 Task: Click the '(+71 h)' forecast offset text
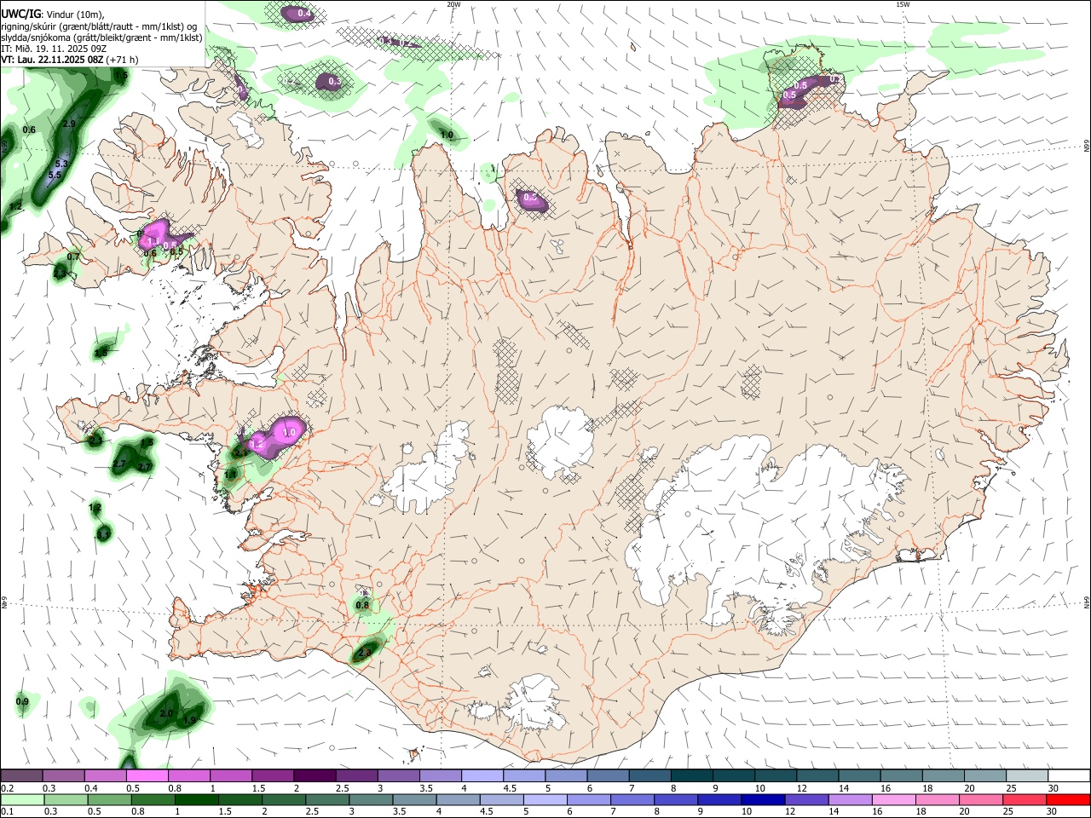(x=123, y=60)
